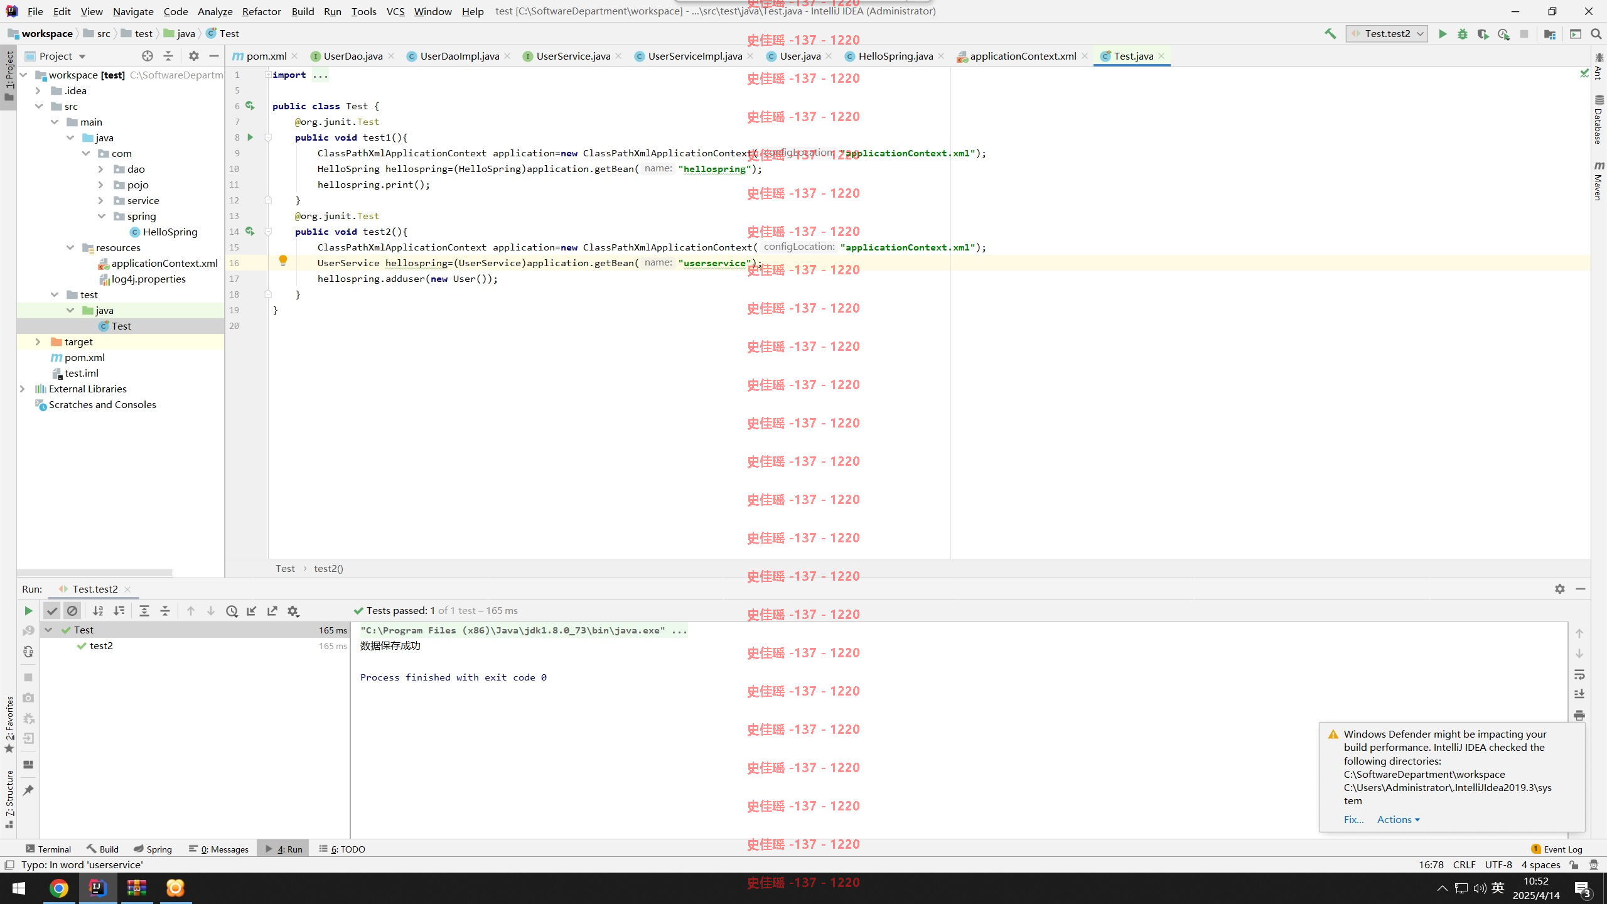Click test2 result row
The height and width of the screenshot is (904, 1607).
click(x=195, y=645)
